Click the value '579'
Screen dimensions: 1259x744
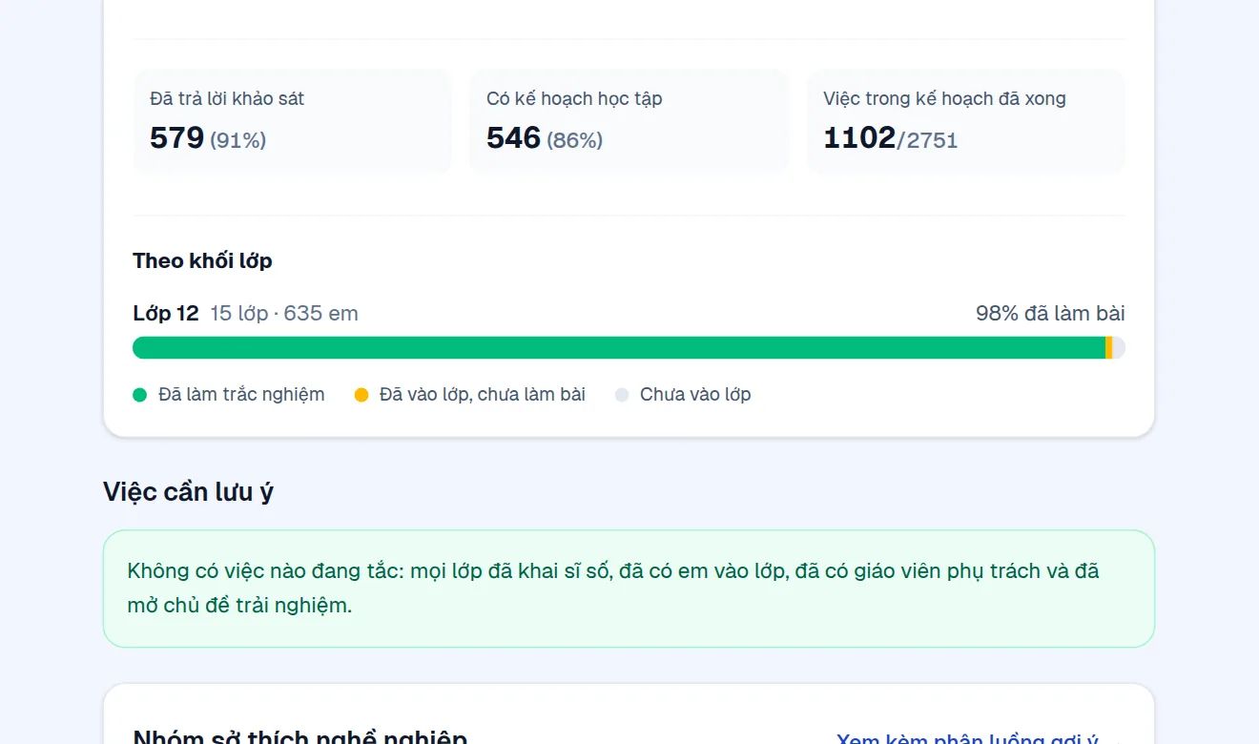177,138
